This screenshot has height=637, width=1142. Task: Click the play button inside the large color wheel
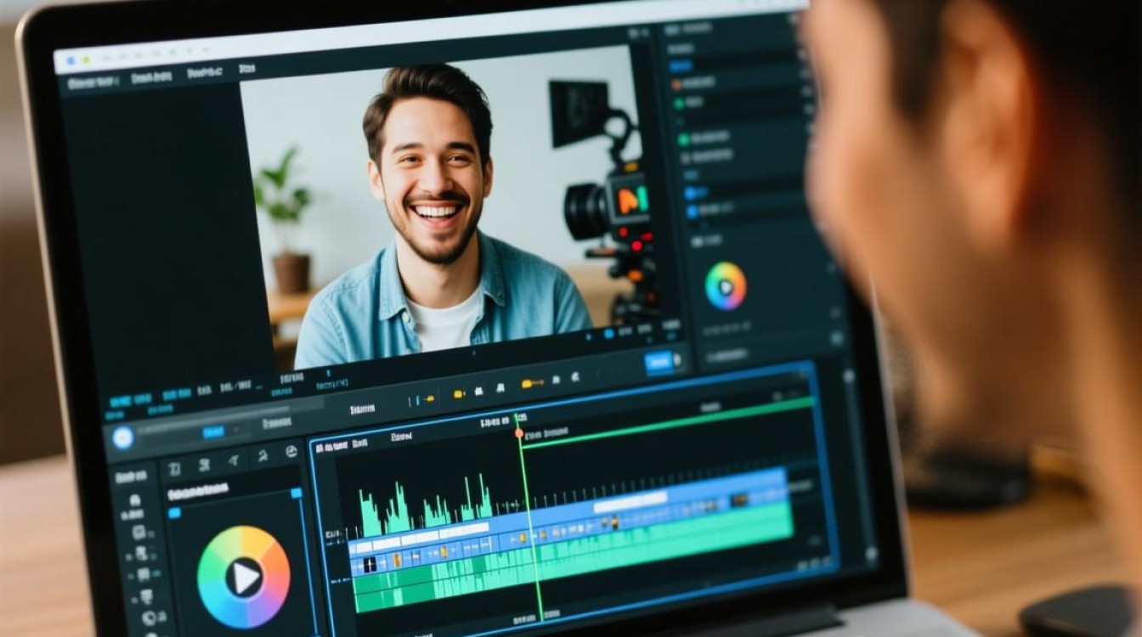tap(244, 578)
